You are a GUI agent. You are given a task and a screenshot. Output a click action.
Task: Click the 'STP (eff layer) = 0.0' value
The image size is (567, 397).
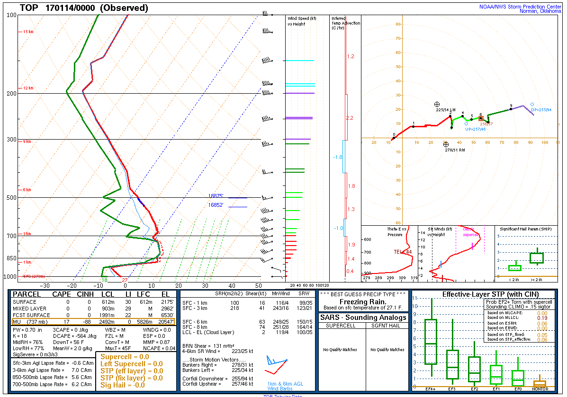pyautogui.click(x=132, y=371)
